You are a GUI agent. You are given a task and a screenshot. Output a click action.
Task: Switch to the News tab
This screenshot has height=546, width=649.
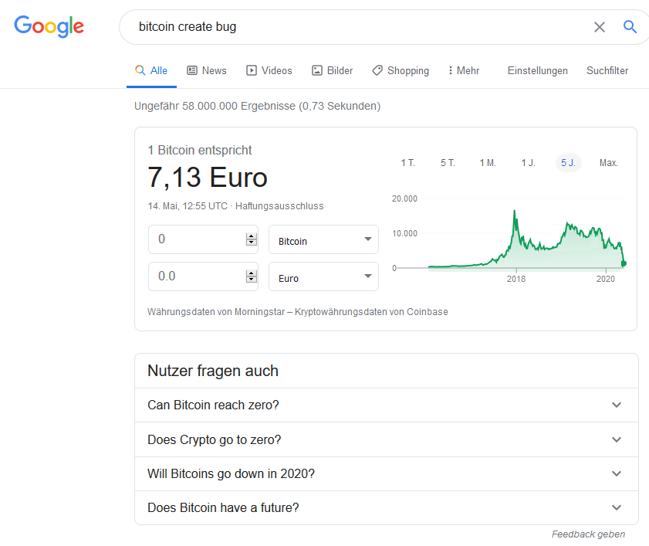pos(207,70)
